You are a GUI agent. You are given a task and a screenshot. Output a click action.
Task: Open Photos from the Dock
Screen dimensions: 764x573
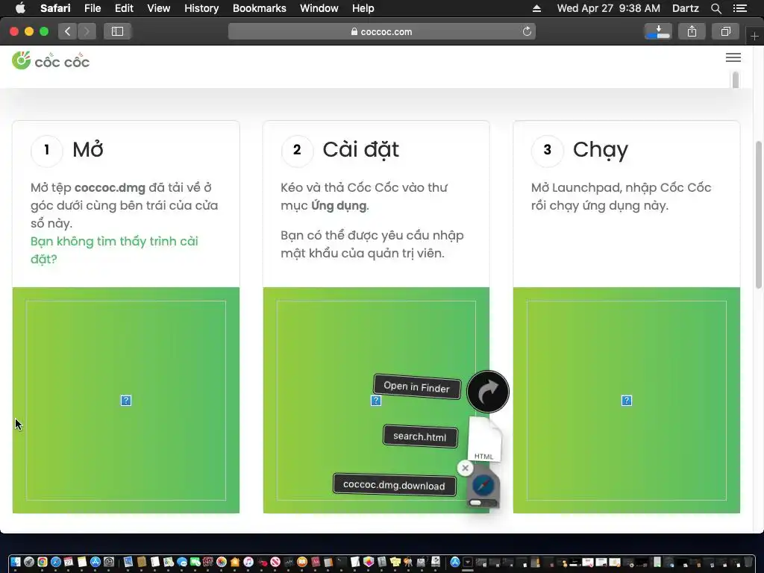pyautogui.click(x=222, y=562)
